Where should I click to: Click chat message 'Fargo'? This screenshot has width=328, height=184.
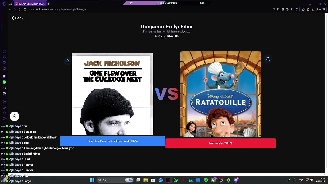click(27, 181)
